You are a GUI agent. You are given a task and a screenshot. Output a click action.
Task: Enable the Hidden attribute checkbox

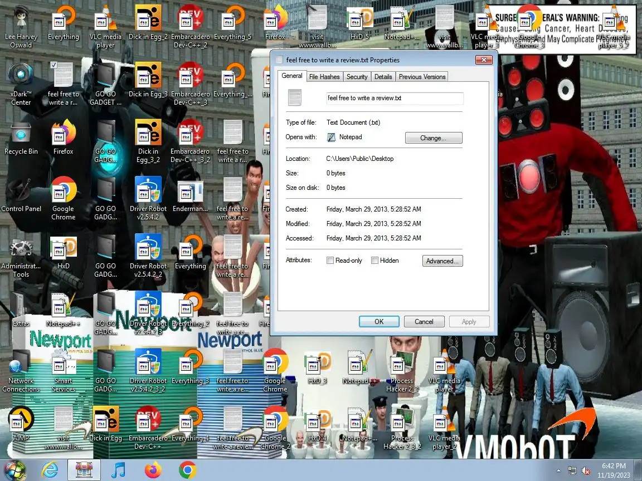pyautogui.click(x=374, y=261)
